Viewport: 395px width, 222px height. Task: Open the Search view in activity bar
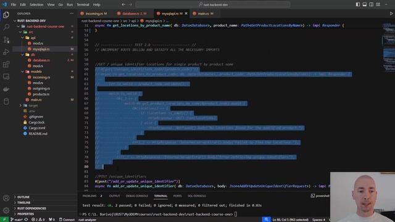click(x=6, y=27)
